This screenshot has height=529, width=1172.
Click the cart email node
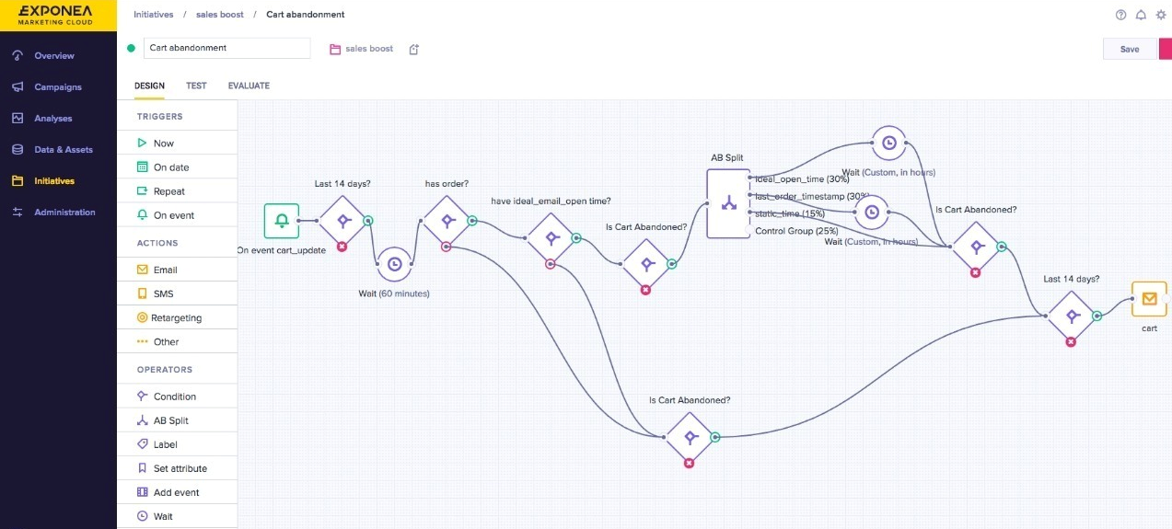tap(1148, 299)
